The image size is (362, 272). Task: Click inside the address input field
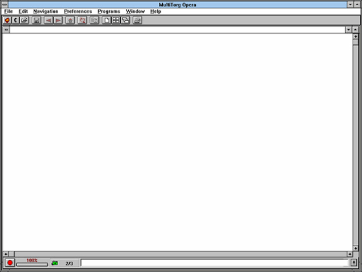point(177,30)
